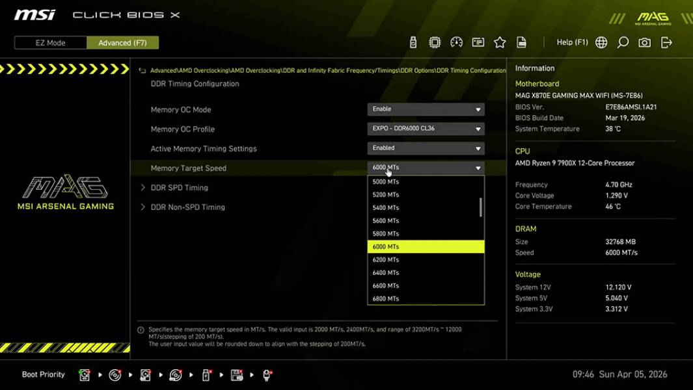
Task: Set Memory OC Mode to Disable
Action: pyautogui.click(x=425, y=109)
